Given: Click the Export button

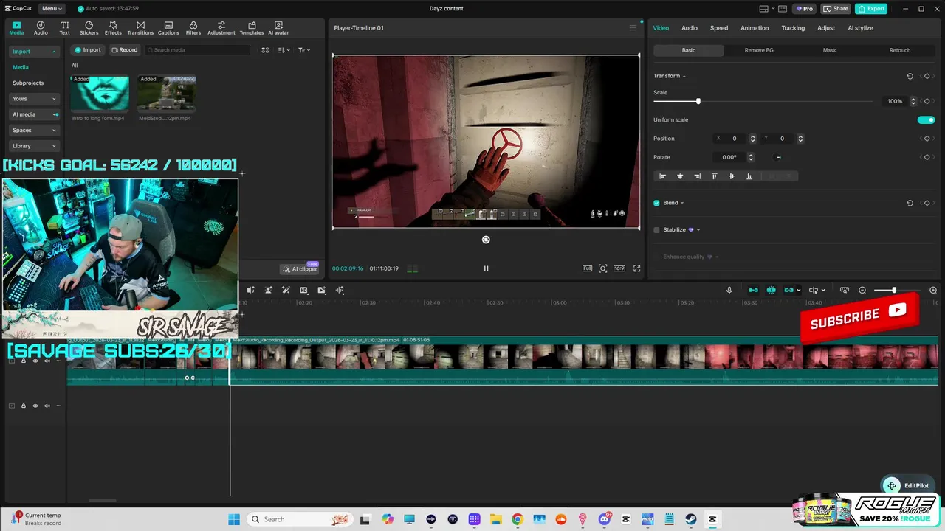Looking at the screenshot, I should click(871, 9).
